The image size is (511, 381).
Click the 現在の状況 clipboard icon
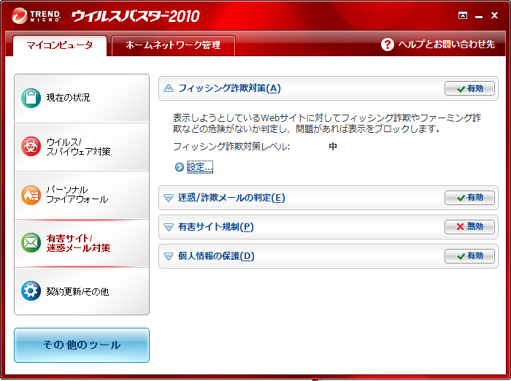pyautogui.click(x=31, y=98)
